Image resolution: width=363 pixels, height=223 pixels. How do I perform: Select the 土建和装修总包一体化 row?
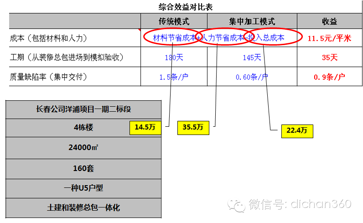point(83,207)
